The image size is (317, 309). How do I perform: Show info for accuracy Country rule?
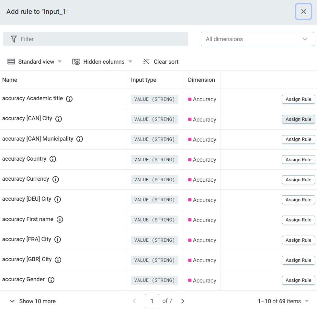pos(53,159)
